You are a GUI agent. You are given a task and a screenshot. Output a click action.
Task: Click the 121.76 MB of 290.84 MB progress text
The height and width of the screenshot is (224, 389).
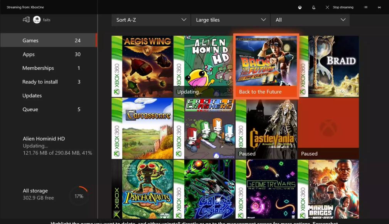pos(57,153)
